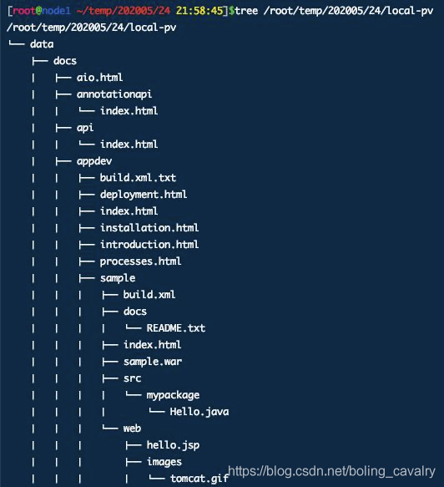Click the sample.war file

153,362
